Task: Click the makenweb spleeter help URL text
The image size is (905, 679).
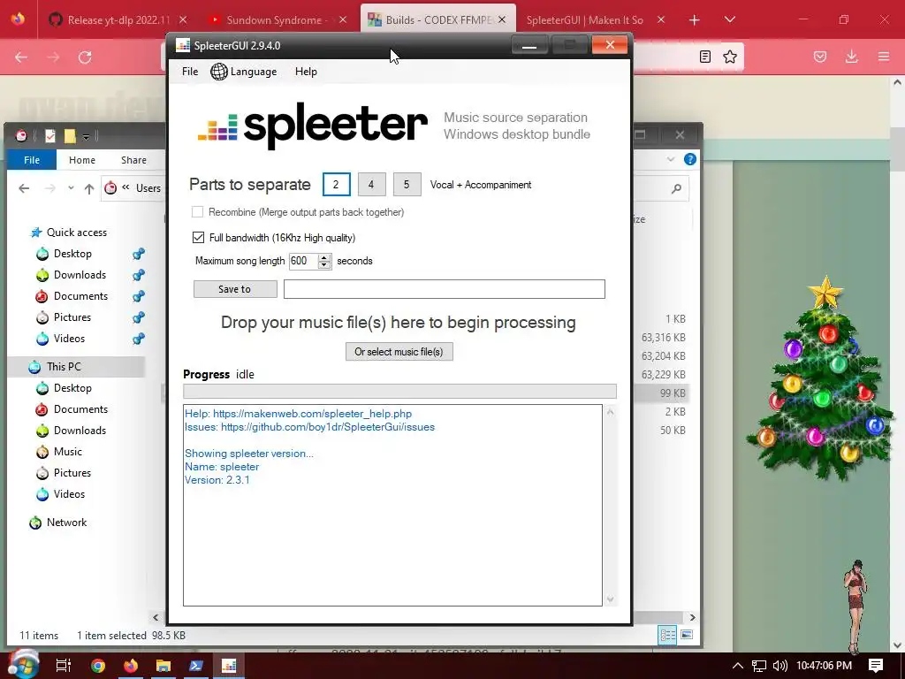Action: coord(312,414)
